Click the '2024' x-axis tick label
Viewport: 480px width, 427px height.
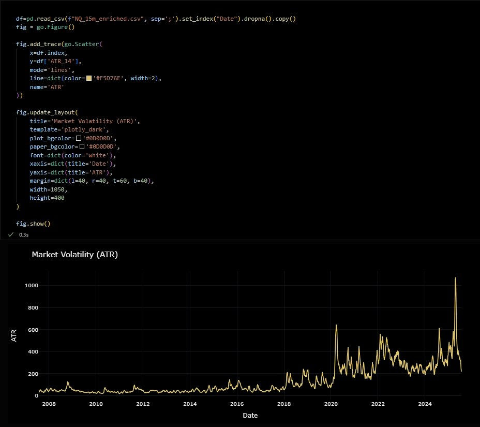click(x=425, y=404)
